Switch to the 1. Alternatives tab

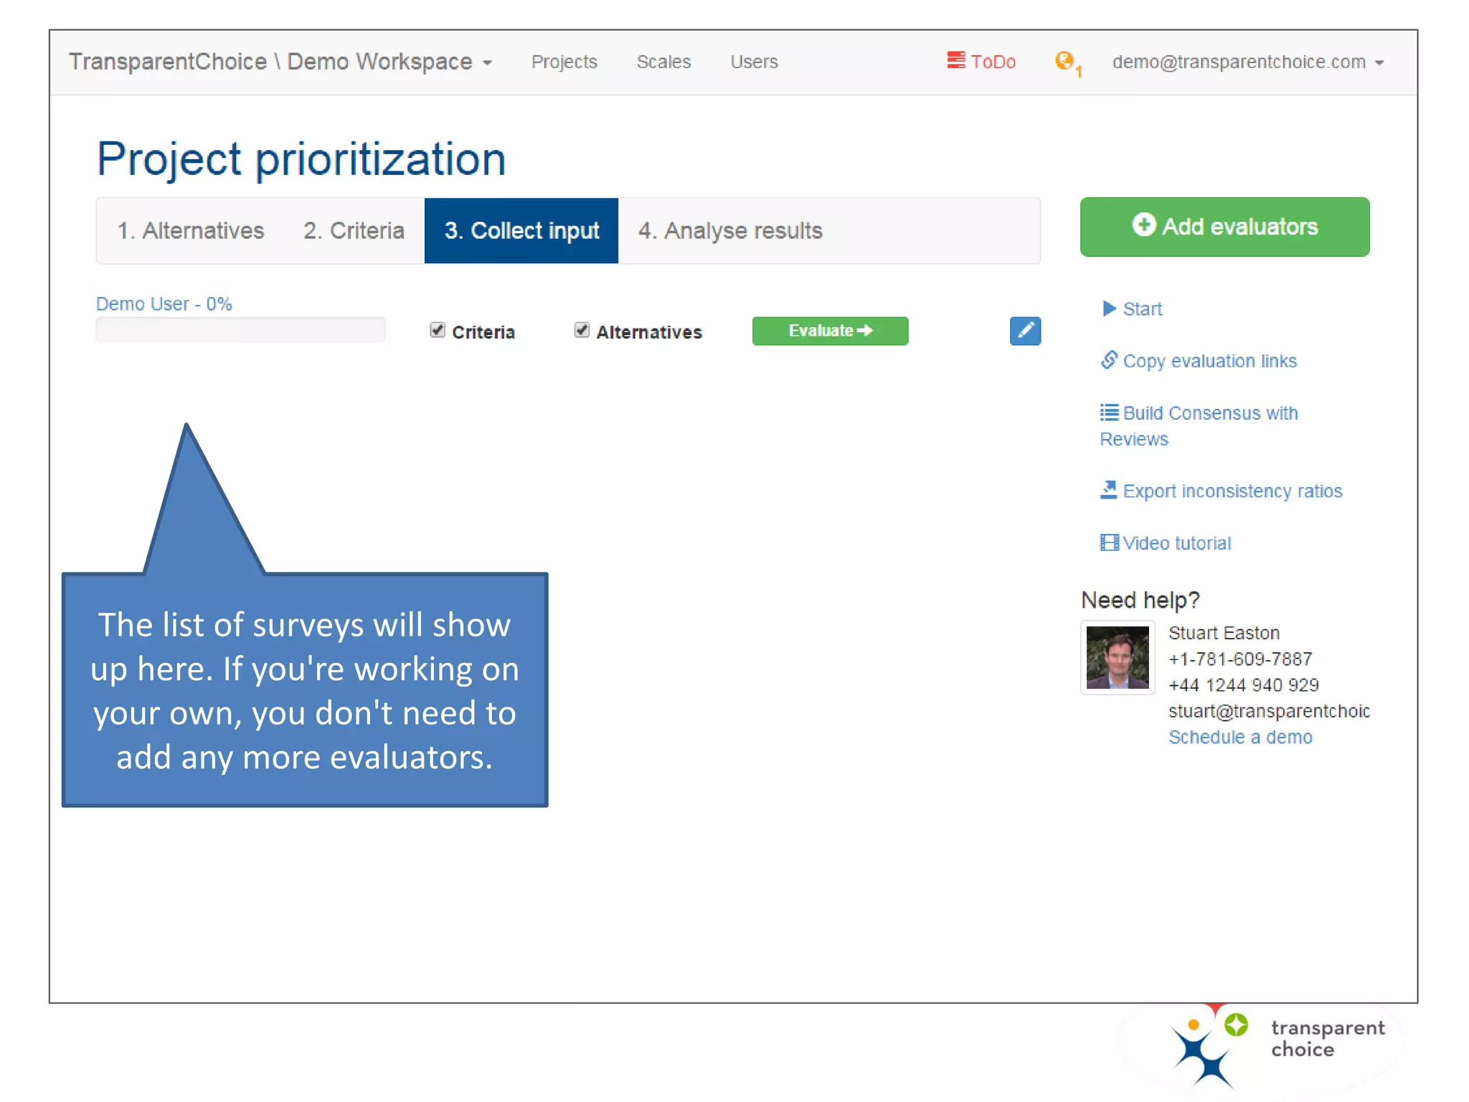[x=191, y=231]
